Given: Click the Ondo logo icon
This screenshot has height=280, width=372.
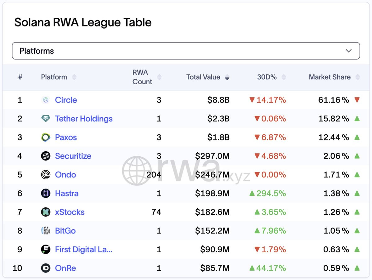Looking at the screenshot, I should click(x=46, y=175).
